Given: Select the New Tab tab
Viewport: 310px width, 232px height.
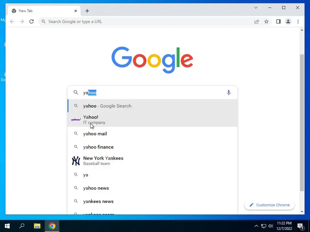Looking at the screenshot, I should point(44,11).
